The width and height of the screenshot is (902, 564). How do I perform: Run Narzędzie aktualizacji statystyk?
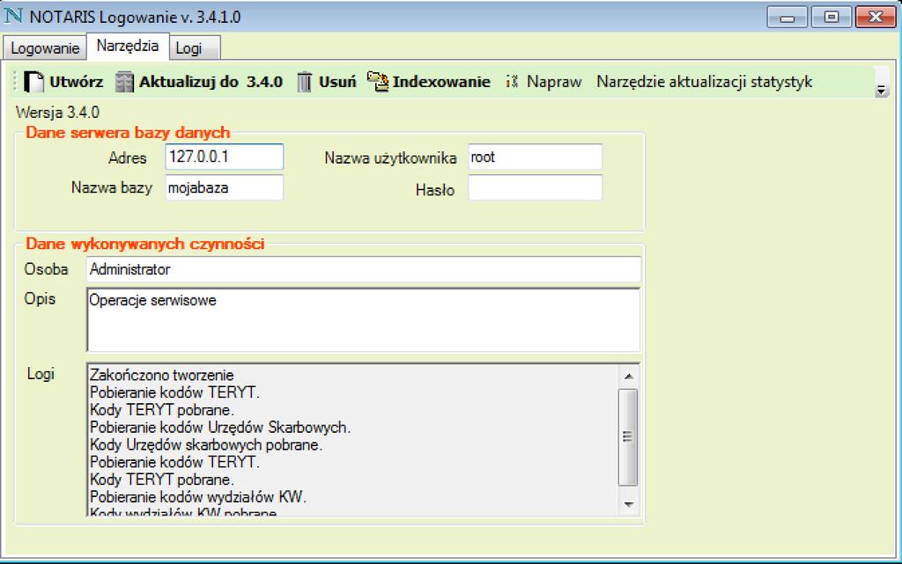(704, 82)
